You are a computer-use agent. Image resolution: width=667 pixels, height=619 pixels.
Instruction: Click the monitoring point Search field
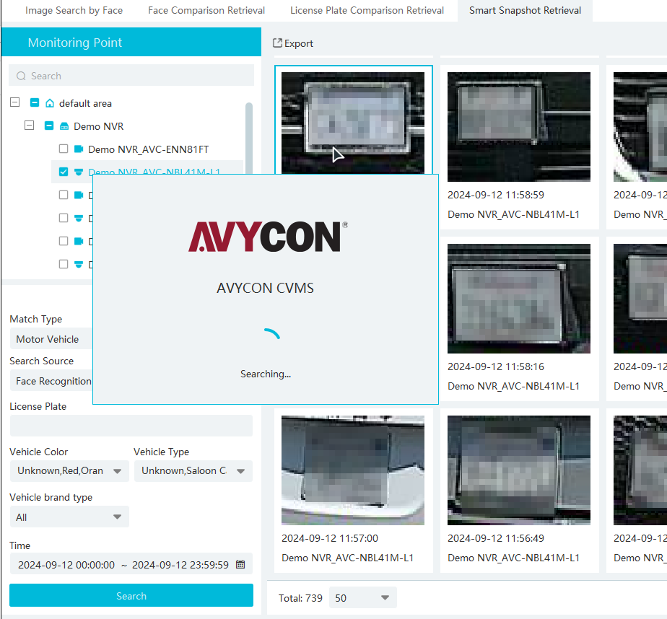tap(131, 76)
